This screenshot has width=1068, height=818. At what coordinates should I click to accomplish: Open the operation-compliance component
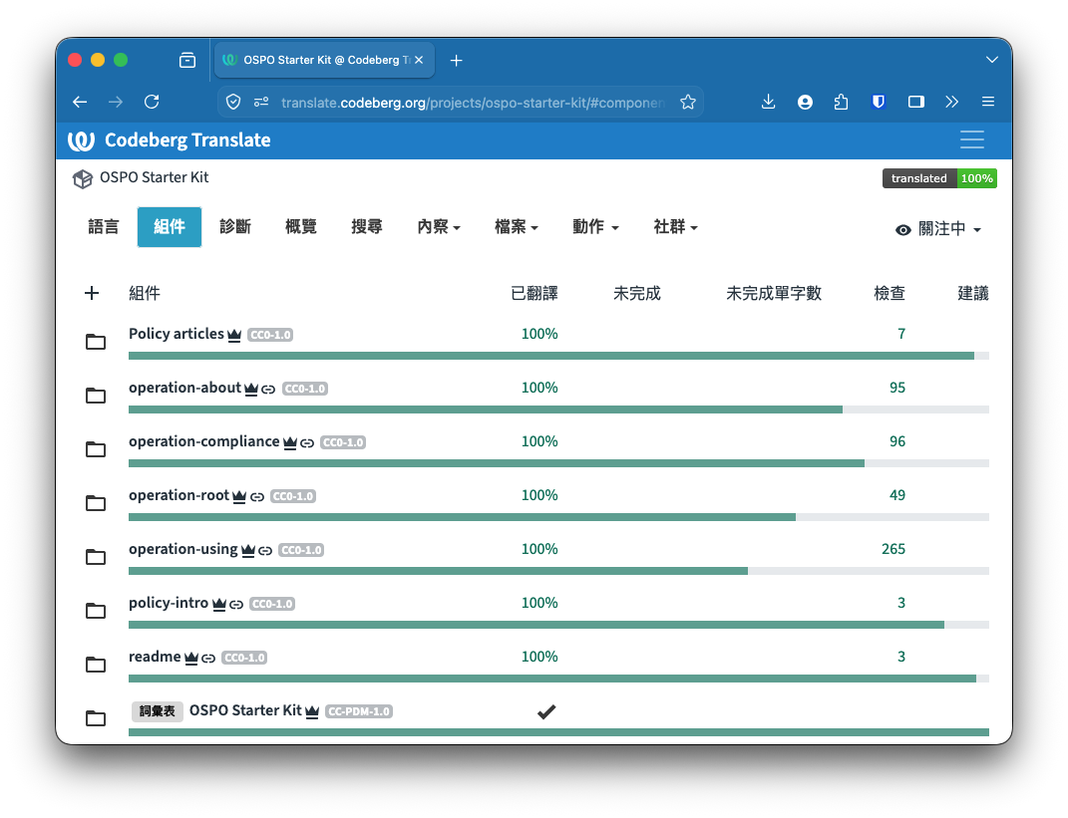point(203,441)
